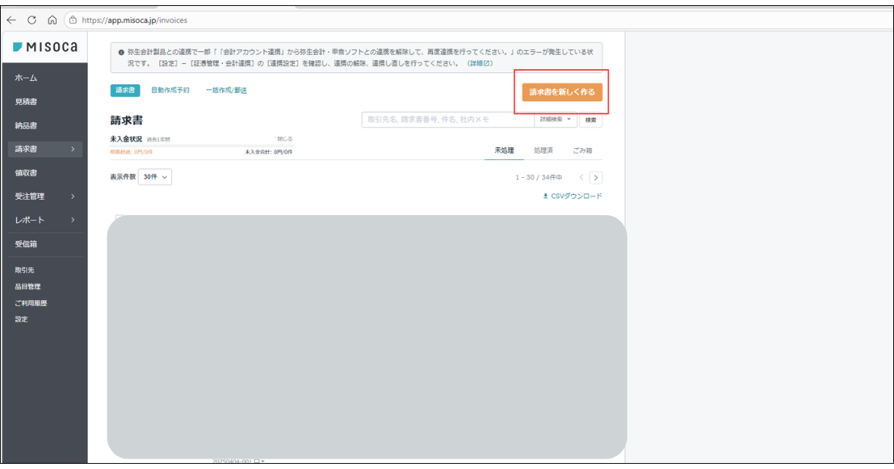Click the next page arrow icon
This screenshot has height=469, width=894.
point(595,178)
